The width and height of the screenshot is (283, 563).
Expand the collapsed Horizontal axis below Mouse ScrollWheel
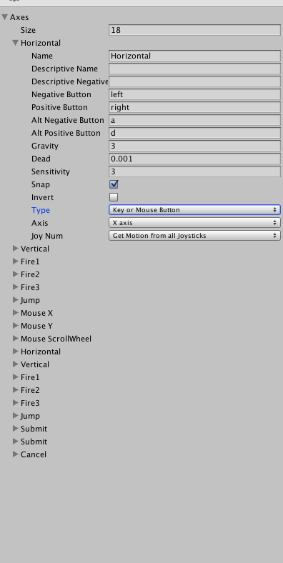16,351
